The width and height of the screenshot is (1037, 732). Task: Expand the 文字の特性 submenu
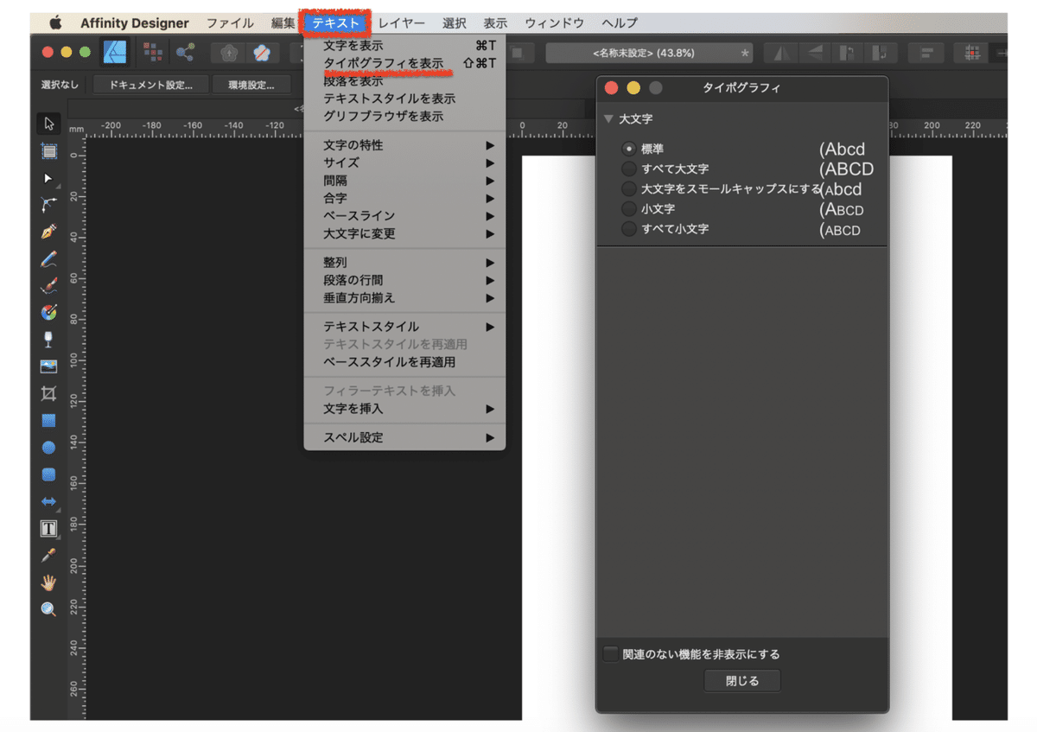point(404,145)
